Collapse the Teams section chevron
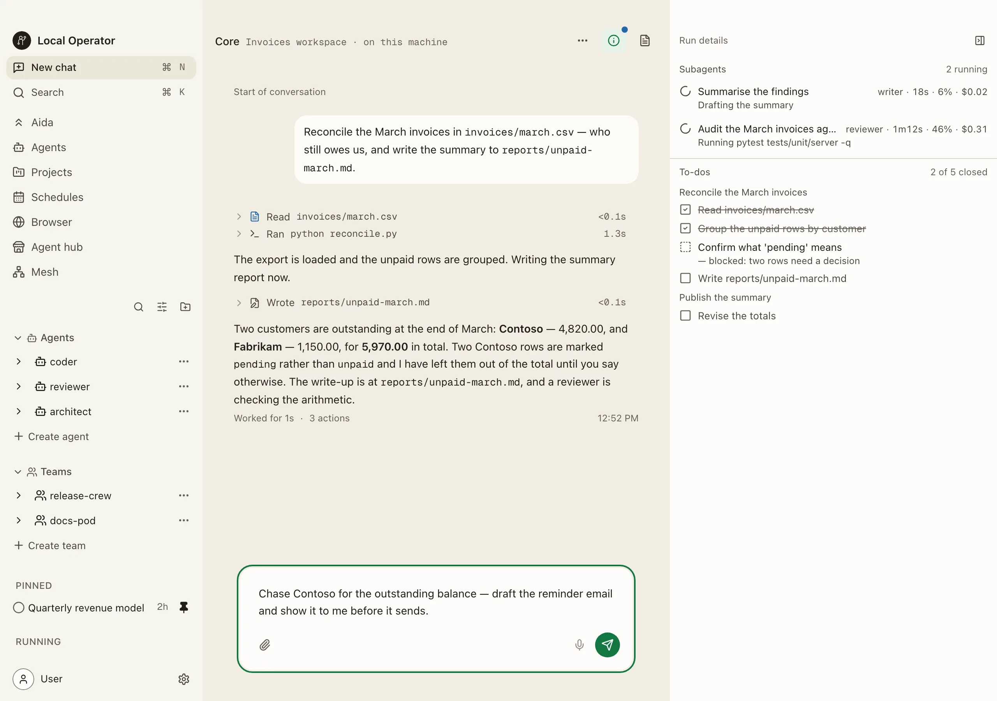Image resolution: width=997 pixels, height=701 pixels. coord(18,472)
